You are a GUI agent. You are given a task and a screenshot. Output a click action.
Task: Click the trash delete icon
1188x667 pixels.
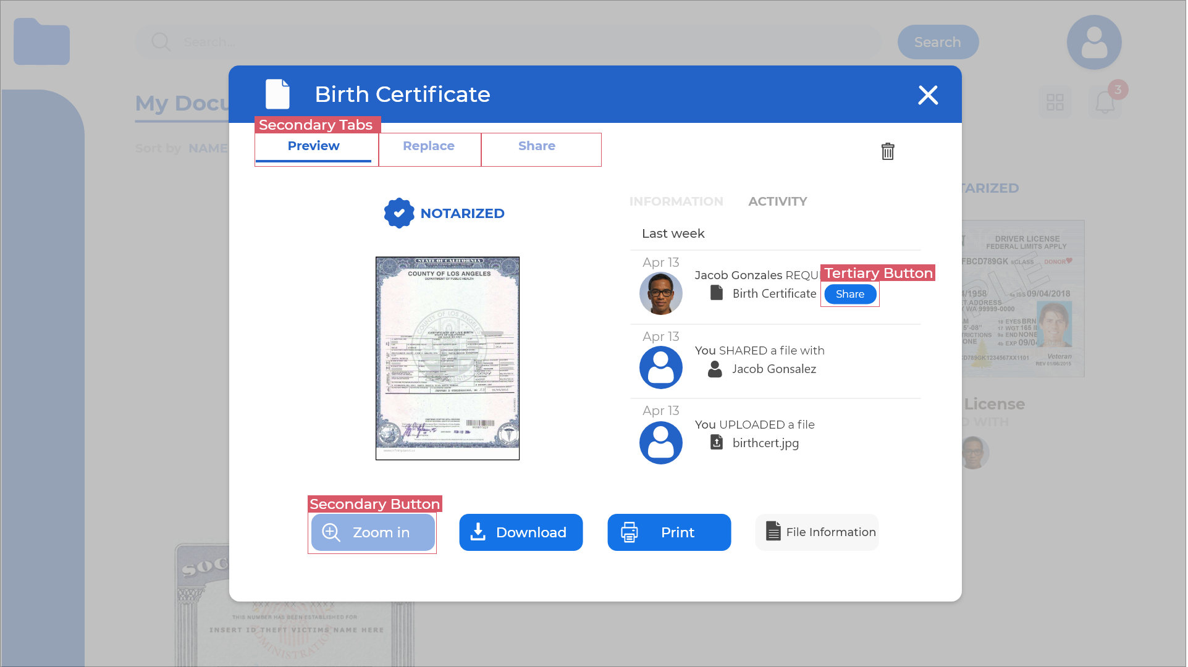coord(888,151)
